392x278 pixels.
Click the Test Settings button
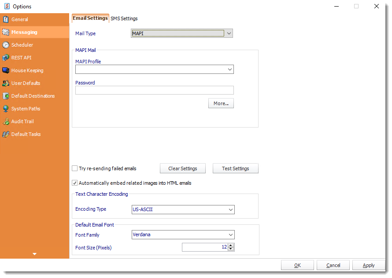coord(236,168)
